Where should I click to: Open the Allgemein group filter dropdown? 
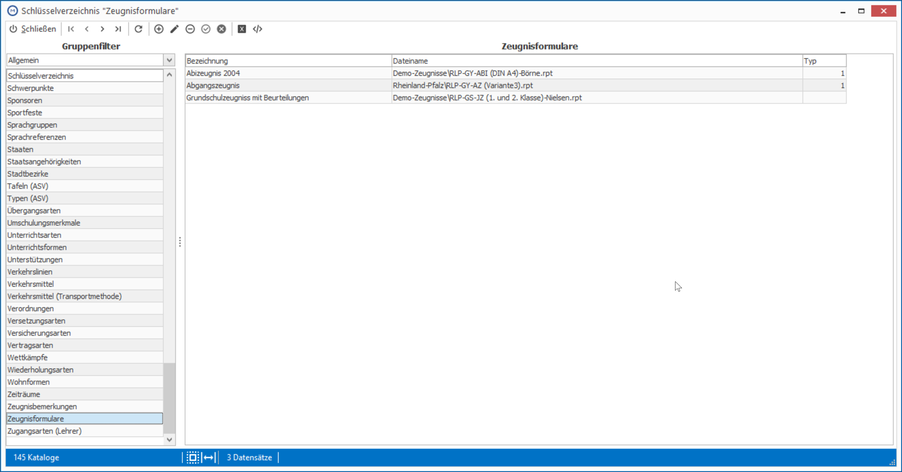tap(169, 60)
